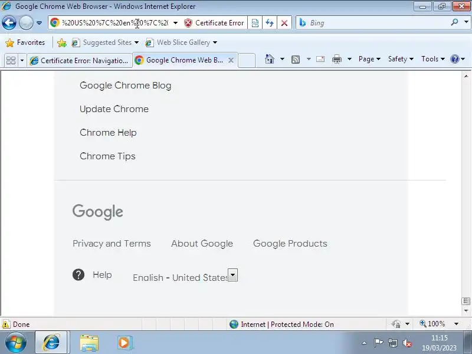Open the Tools menu
The image size is (472, 354).
click(433, 59)
